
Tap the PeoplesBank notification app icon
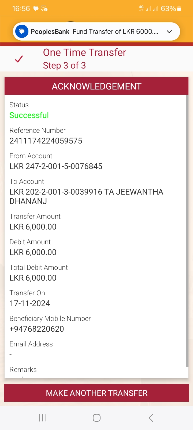click(22, 32)
